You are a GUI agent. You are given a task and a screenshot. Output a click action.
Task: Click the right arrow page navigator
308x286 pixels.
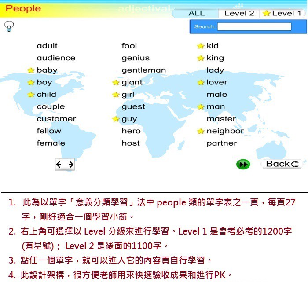70,165
